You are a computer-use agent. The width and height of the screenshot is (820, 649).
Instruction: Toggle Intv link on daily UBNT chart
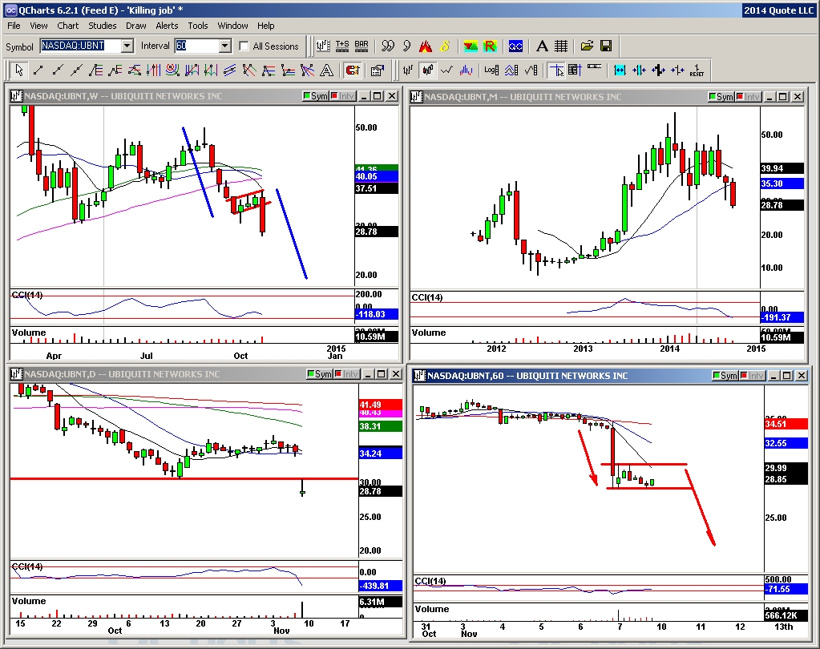347,374
